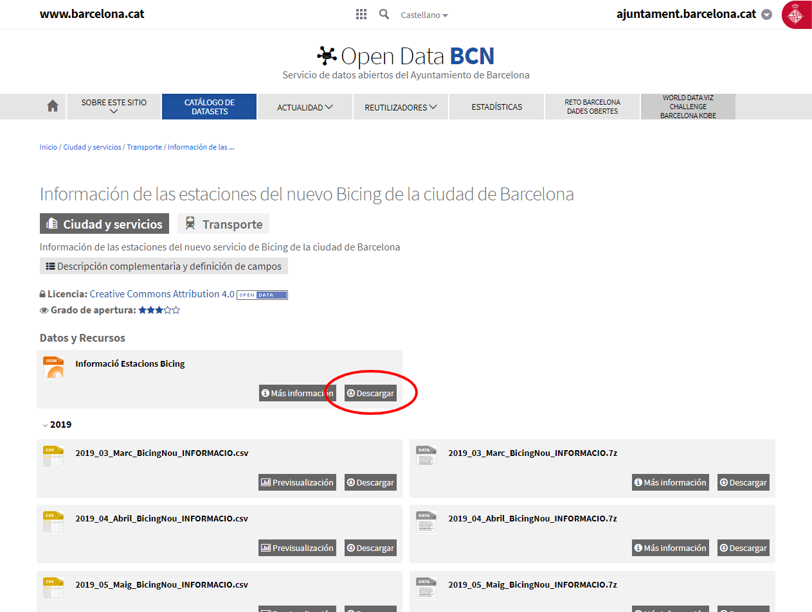The image size is (812, 612).
Task: Preview 2019_03_Marc_BicingNou_INFORMACIO.csv
Action: coord(297,482)
